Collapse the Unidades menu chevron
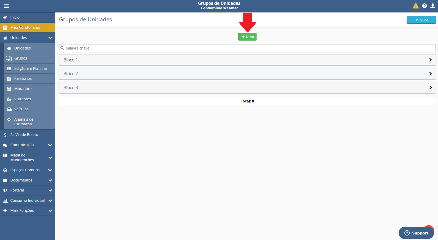The width and height of the screenshot is (438, 240). coord(50,38)
